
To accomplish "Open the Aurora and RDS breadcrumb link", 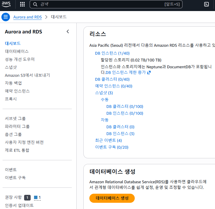I will [28, 17].
